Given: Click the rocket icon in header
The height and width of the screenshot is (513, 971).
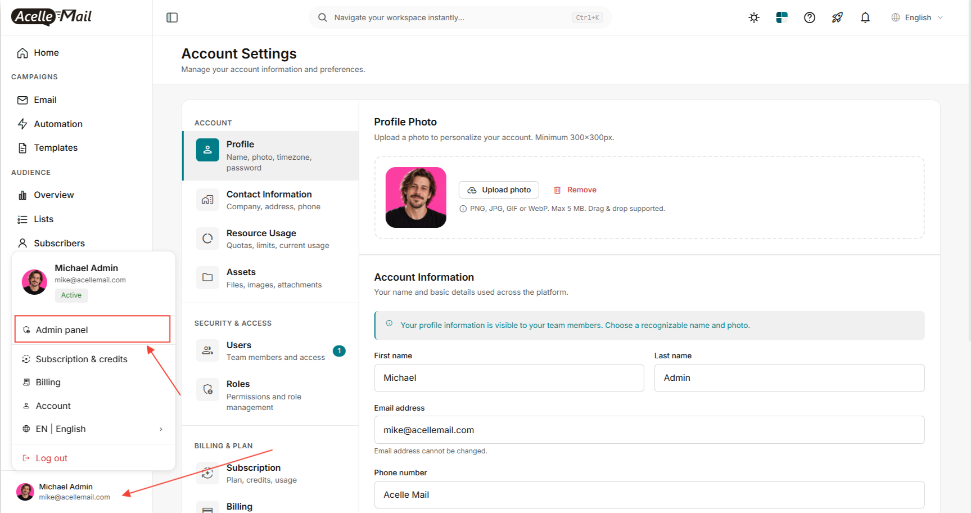Looking at the screenshot, I should pyautogui.click(x=837, y=17).
